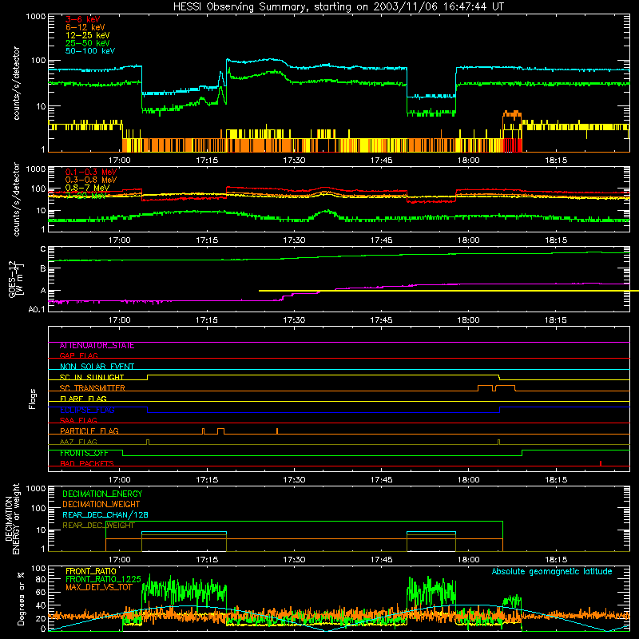This screenshot has height=639, width=639.
Task: Pick the FLARE_FLAG label
Action: pos(83,399)
